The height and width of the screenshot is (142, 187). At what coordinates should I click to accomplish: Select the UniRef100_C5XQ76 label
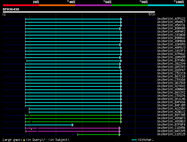(172, 96)
